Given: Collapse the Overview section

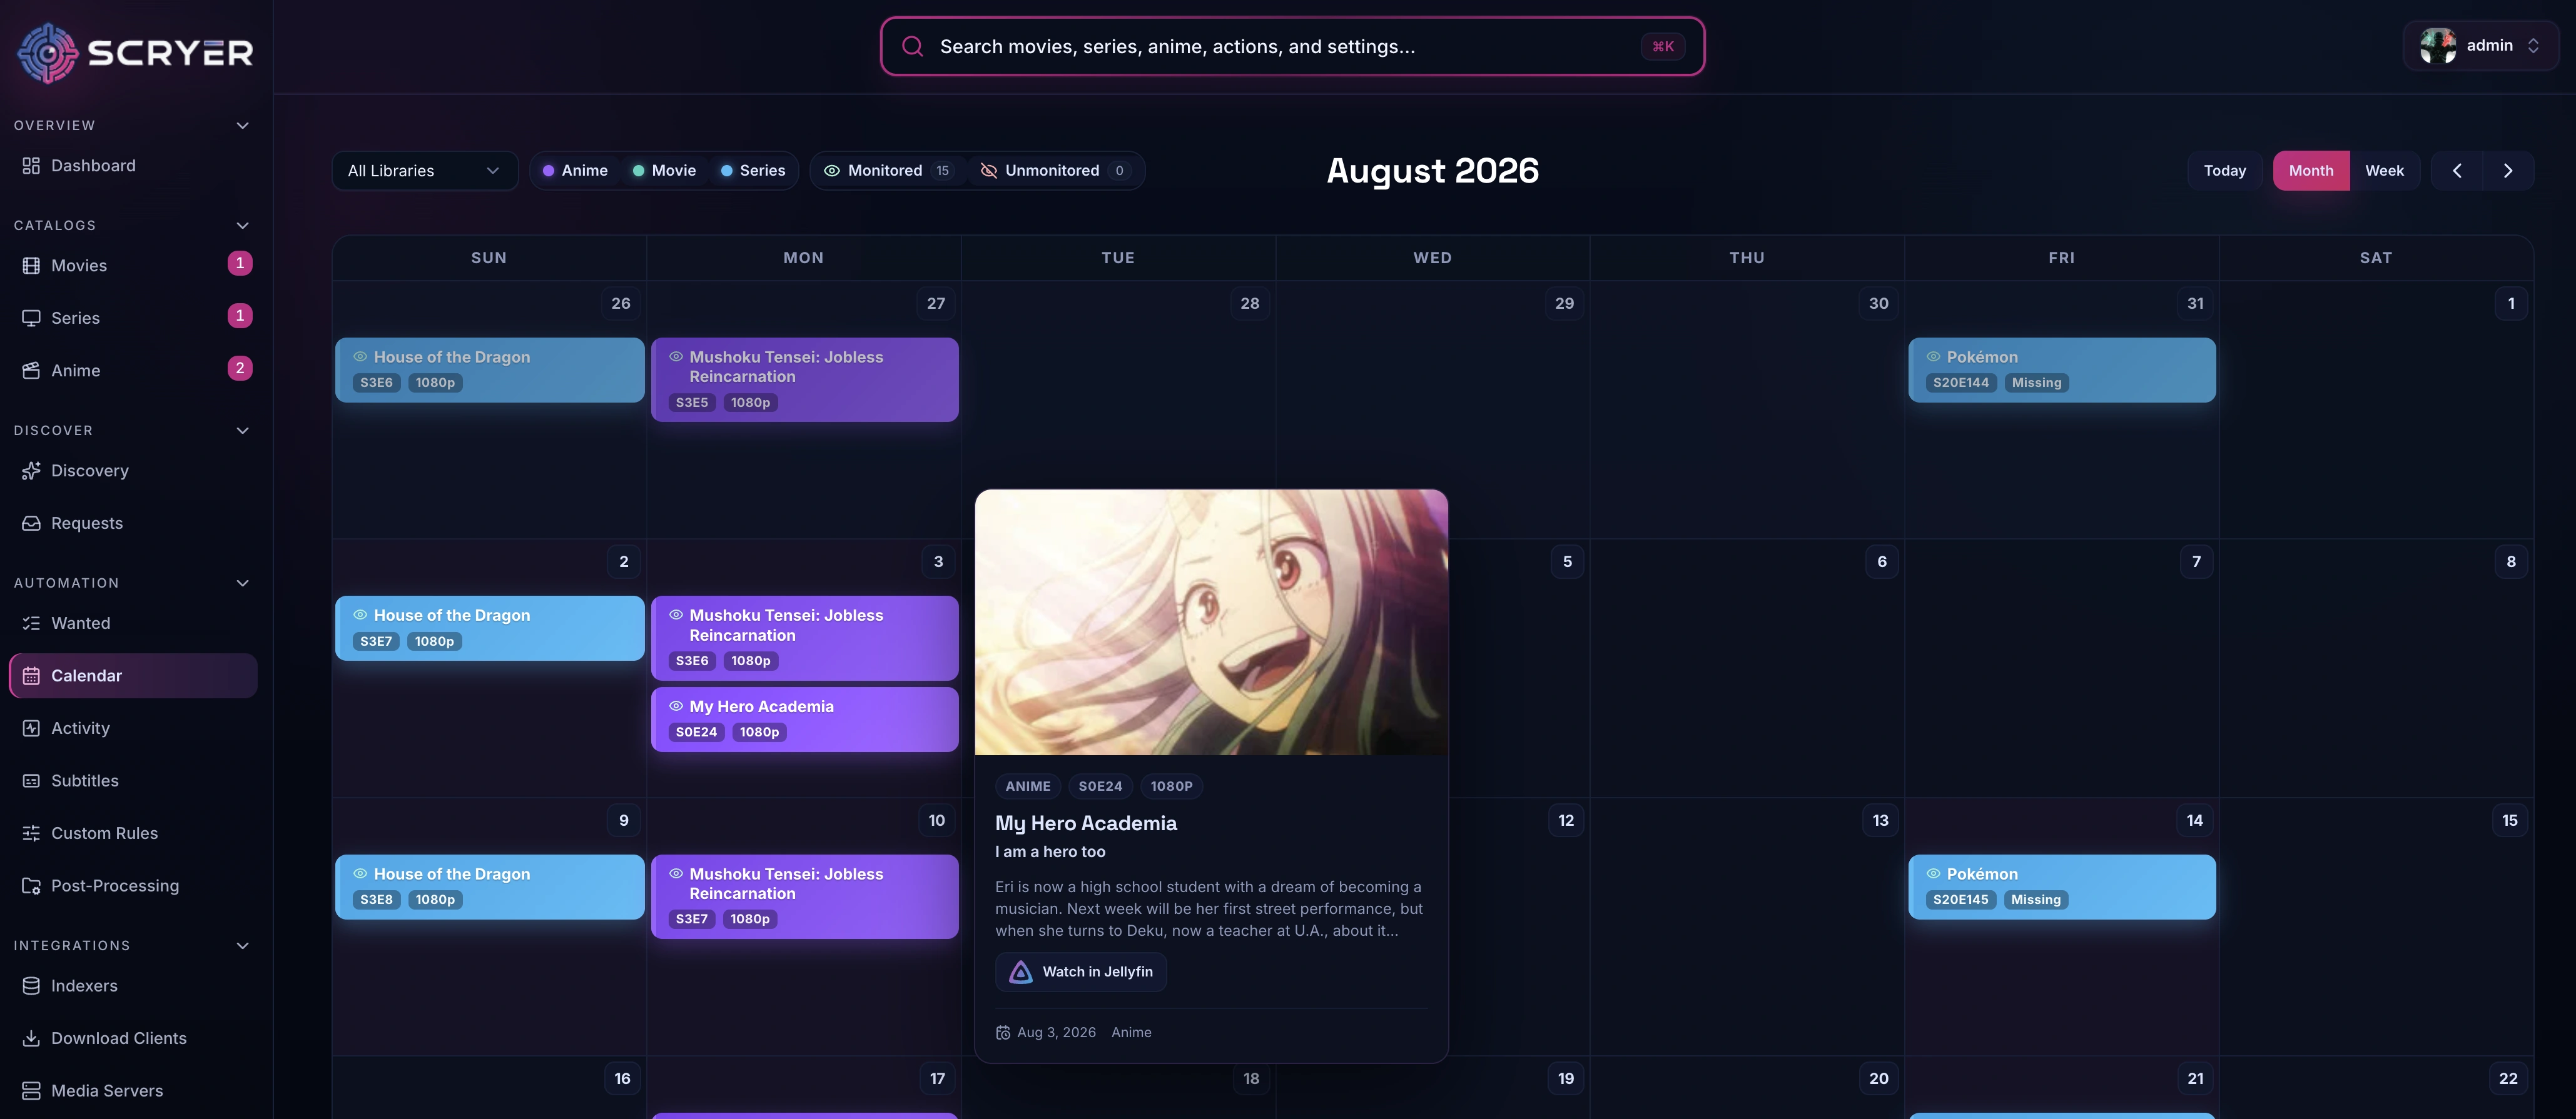Looking at the screenshot, I should tap(242, 126).
